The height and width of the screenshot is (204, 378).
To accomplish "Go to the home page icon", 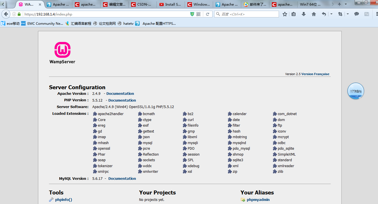I will coord(314,14).
